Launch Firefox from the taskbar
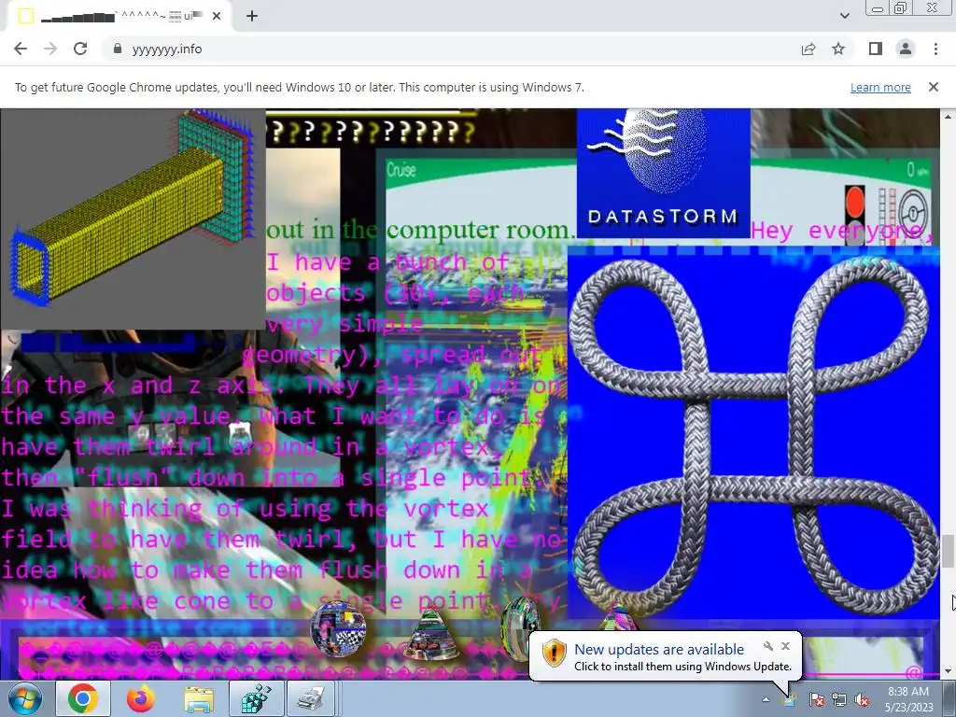The image size is (956, 717). (x=141, y=698)
